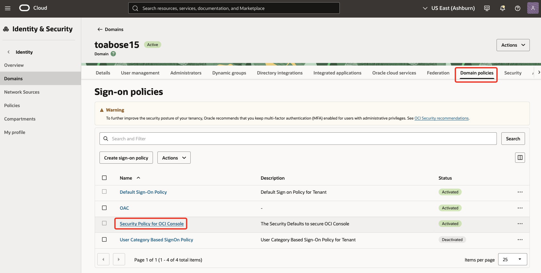
Task: Open the OAC policy link
Action: point(124,208)
